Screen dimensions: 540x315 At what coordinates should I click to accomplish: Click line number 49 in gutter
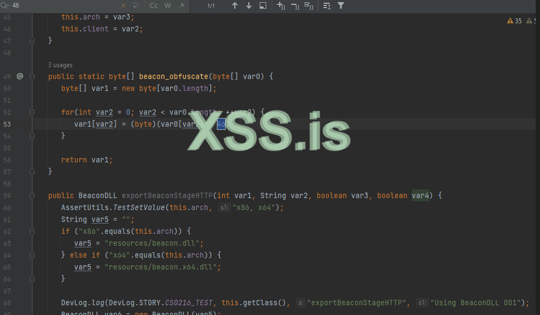(x=7, y=76)
